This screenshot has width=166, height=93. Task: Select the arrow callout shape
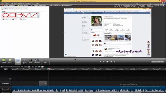(20, 15)
